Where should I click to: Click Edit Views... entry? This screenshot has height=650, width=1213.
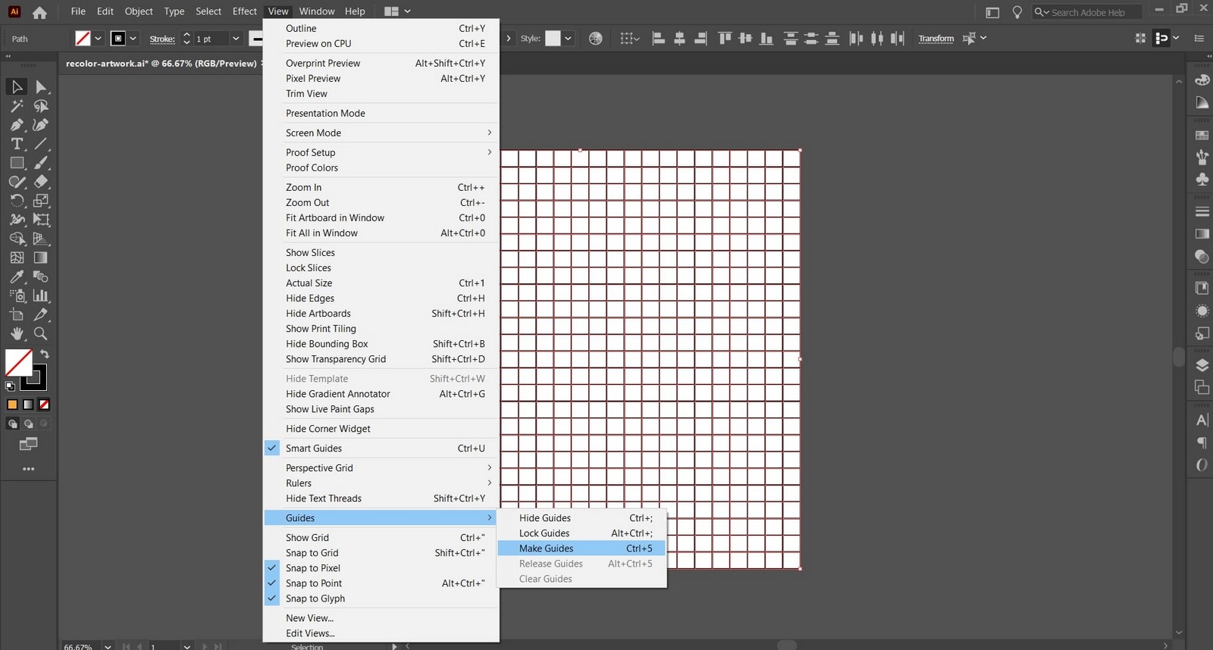(381, 633)
